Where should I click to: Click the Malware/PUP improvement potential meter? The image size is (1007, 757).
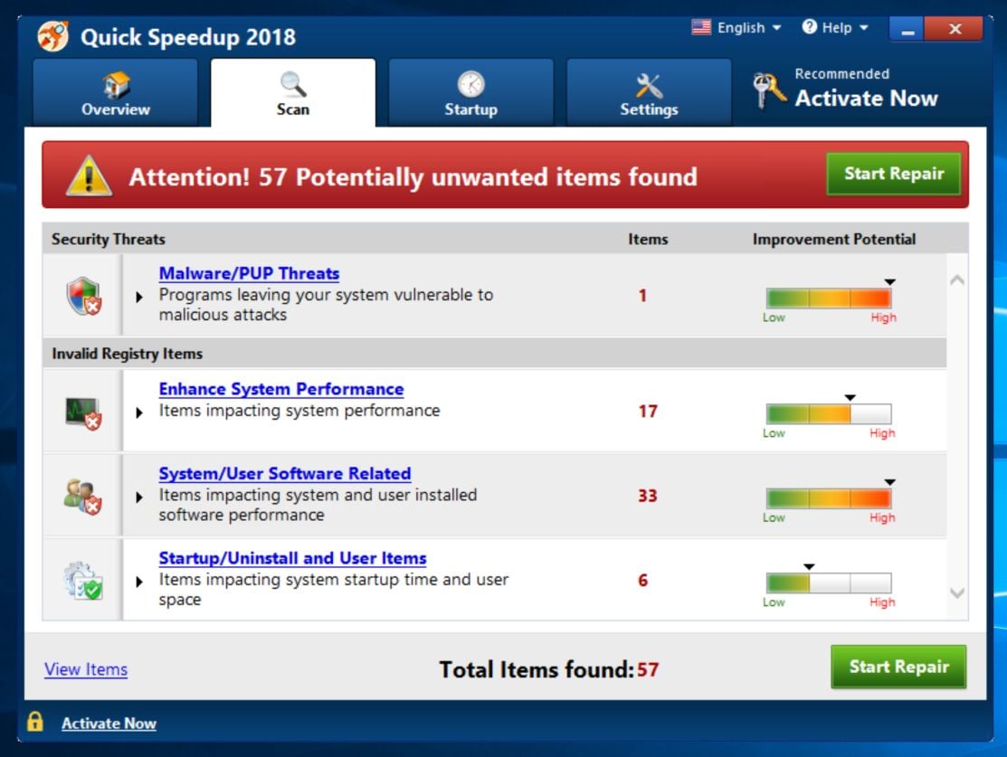pos(829,298)
